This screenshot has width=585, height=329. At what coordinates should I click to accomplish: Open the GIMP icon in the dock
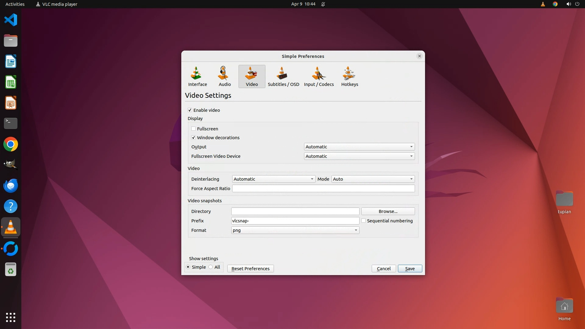pos(11,165)
